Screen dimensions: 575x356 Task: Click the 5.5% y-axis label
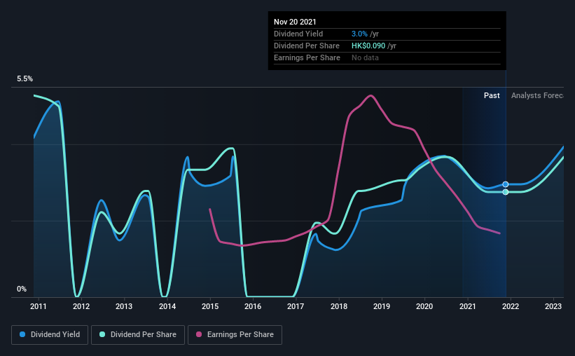25,79
